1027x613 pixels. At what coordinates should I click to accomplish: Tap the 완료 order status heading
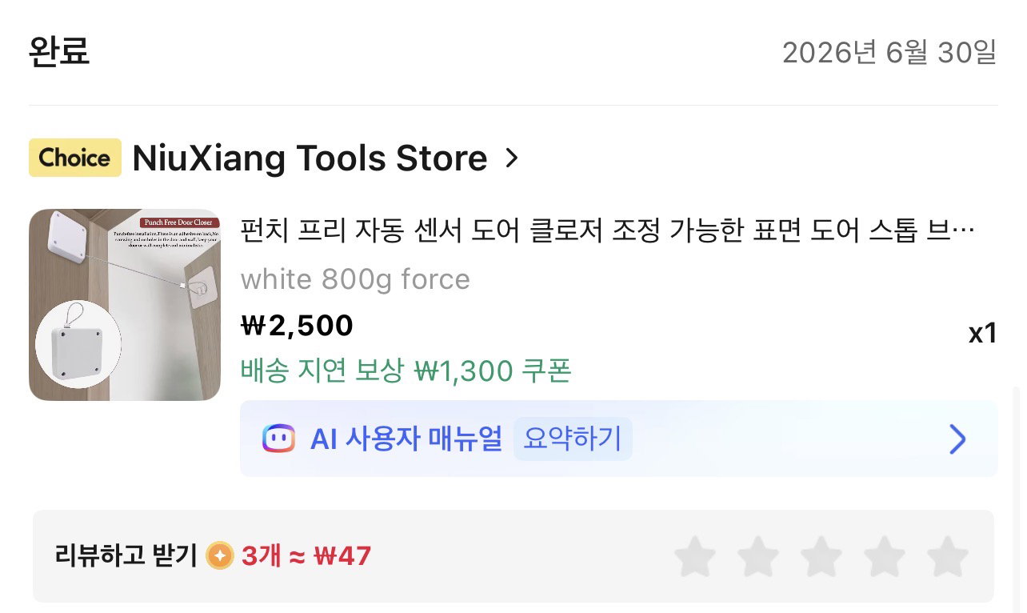tap(59, 51)
